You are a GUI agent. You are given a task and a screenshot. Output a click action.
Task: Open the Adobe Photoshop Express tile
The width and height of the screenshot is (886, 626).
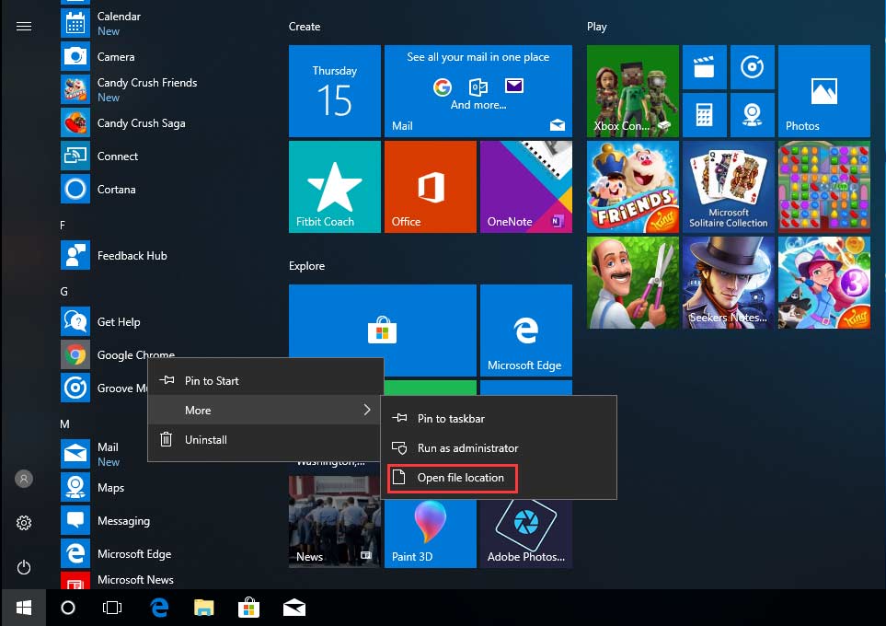526,533
